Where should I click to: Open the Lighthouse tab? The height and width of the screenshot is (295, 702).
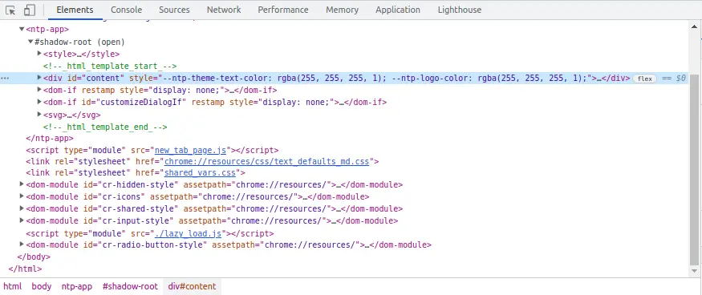click(x=460, y=10)
